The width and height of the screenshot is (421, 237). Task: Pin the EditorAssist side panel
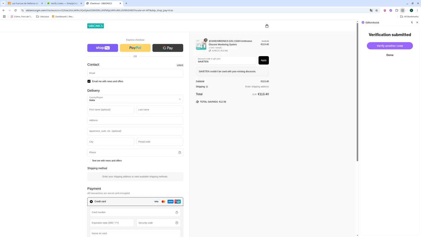click(x=412, y=22)
